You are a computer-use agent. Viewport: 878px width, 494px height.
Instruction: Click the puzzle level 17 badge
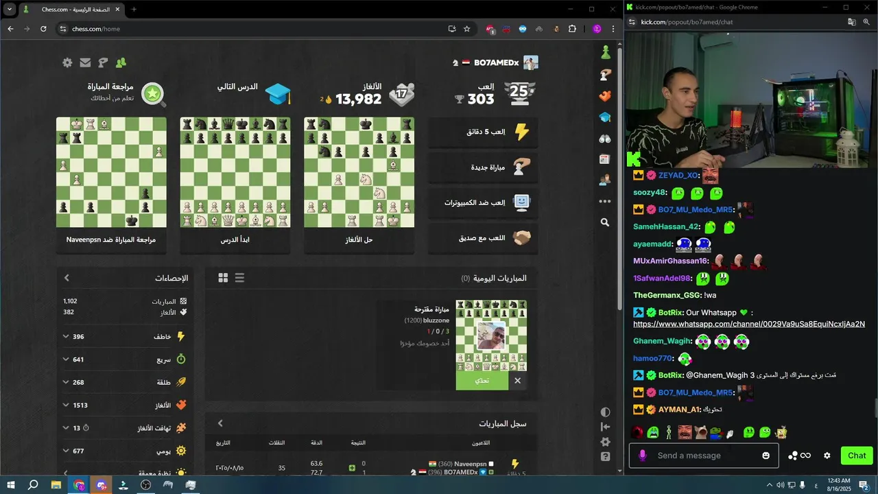[x=401, y=95]
